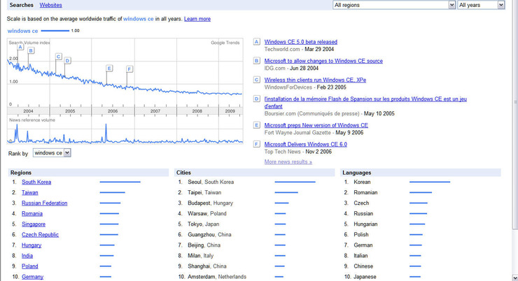
Task: Click news flag D on the search chart
Action: pos(67,60)
